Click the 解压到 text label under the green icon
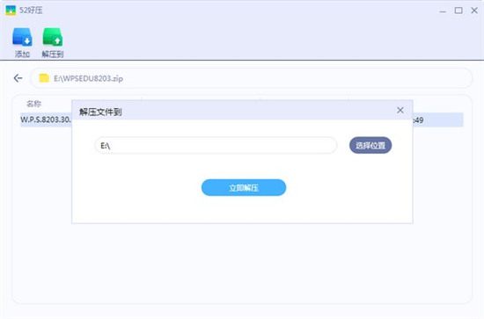Image resolution: width=484 pixels, height=319 pixels. [x=53, y=54]
